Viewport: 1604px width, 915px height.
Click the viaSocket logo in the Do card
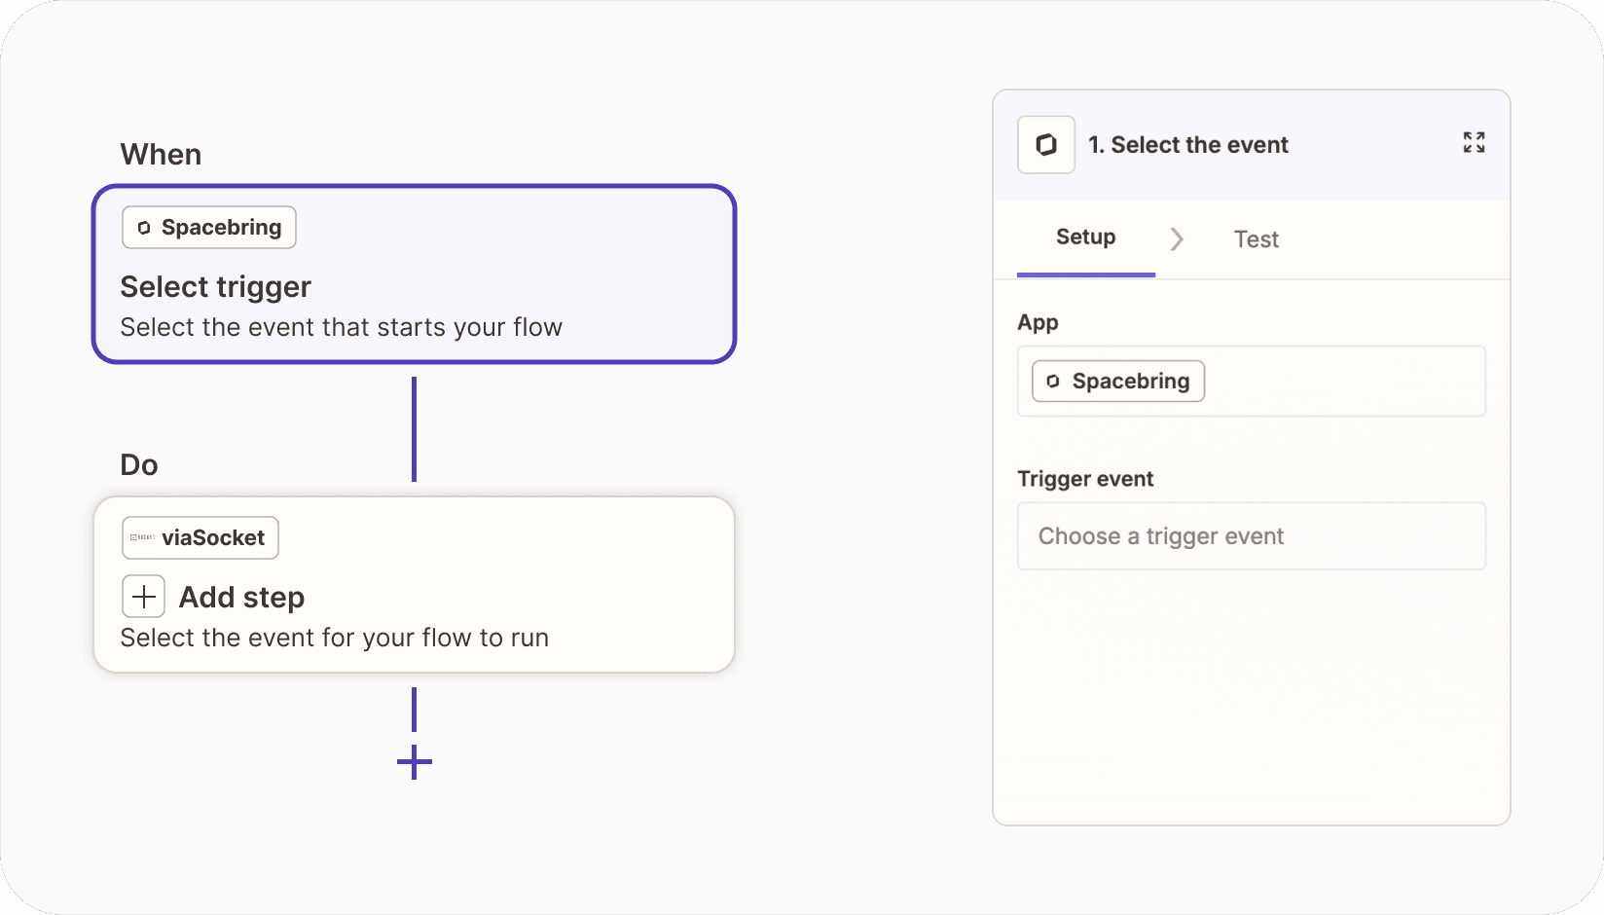(142, 538)
